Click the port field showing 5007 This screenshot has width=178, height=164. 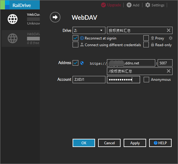(x=165, y=63)
